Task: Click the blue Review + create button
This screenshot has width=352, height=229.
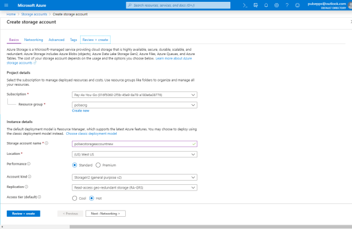Action: 23,214
